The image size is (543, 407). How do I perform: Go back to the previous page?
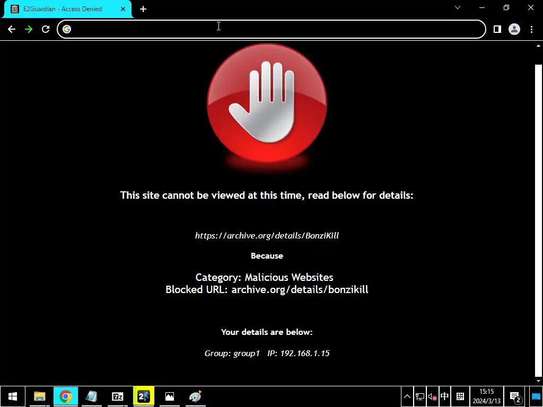(x=12, y=29)
